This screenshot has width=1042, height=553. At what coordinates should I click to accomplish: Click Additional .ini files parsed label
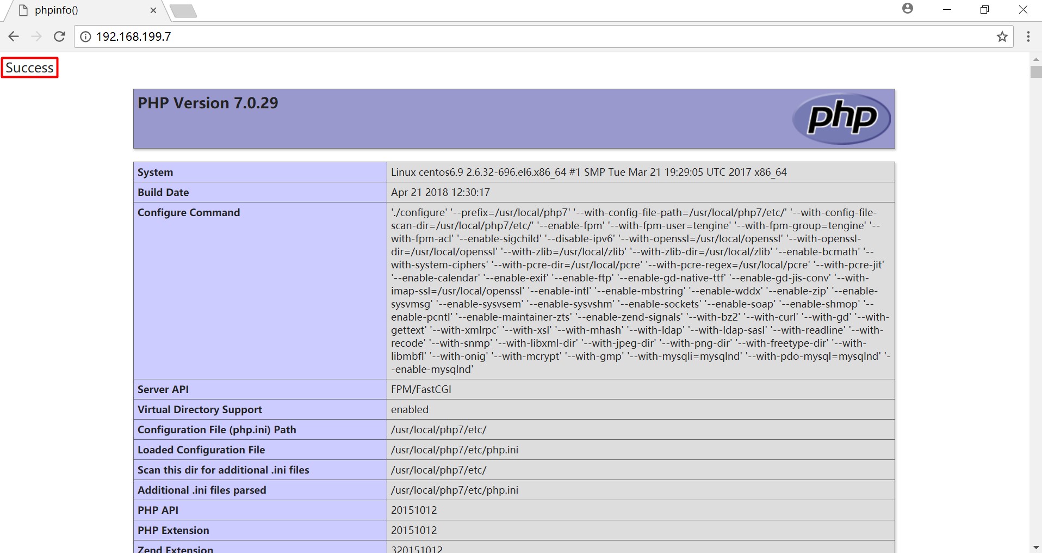pos(202,490)
